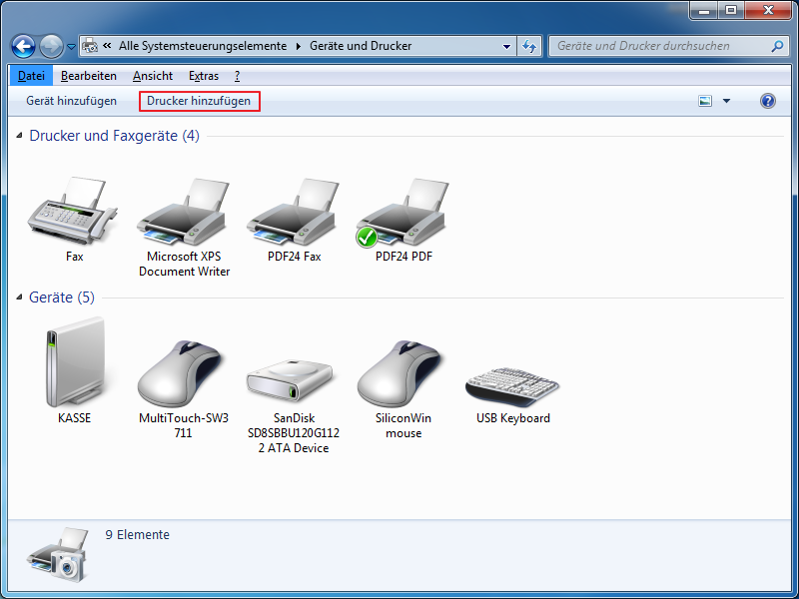Click the search field for devices
The height and width of the screenshot is (599, 799).
coord(659,46)
